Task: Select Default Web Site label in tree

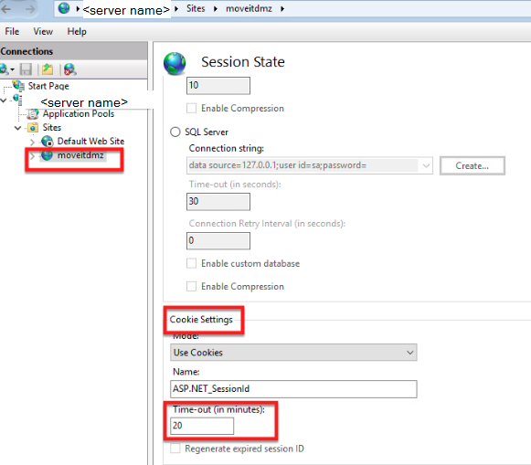Action: point(90,141)
